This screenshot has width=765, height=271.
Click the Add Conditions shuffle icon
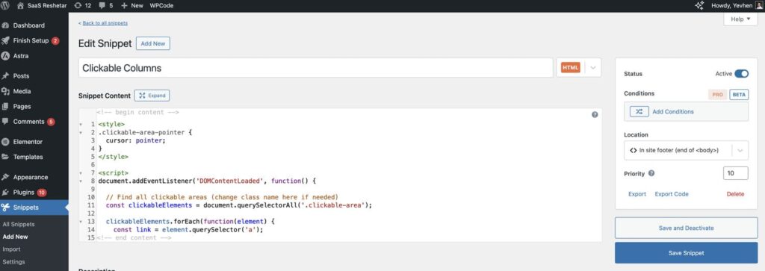[639, 112]
